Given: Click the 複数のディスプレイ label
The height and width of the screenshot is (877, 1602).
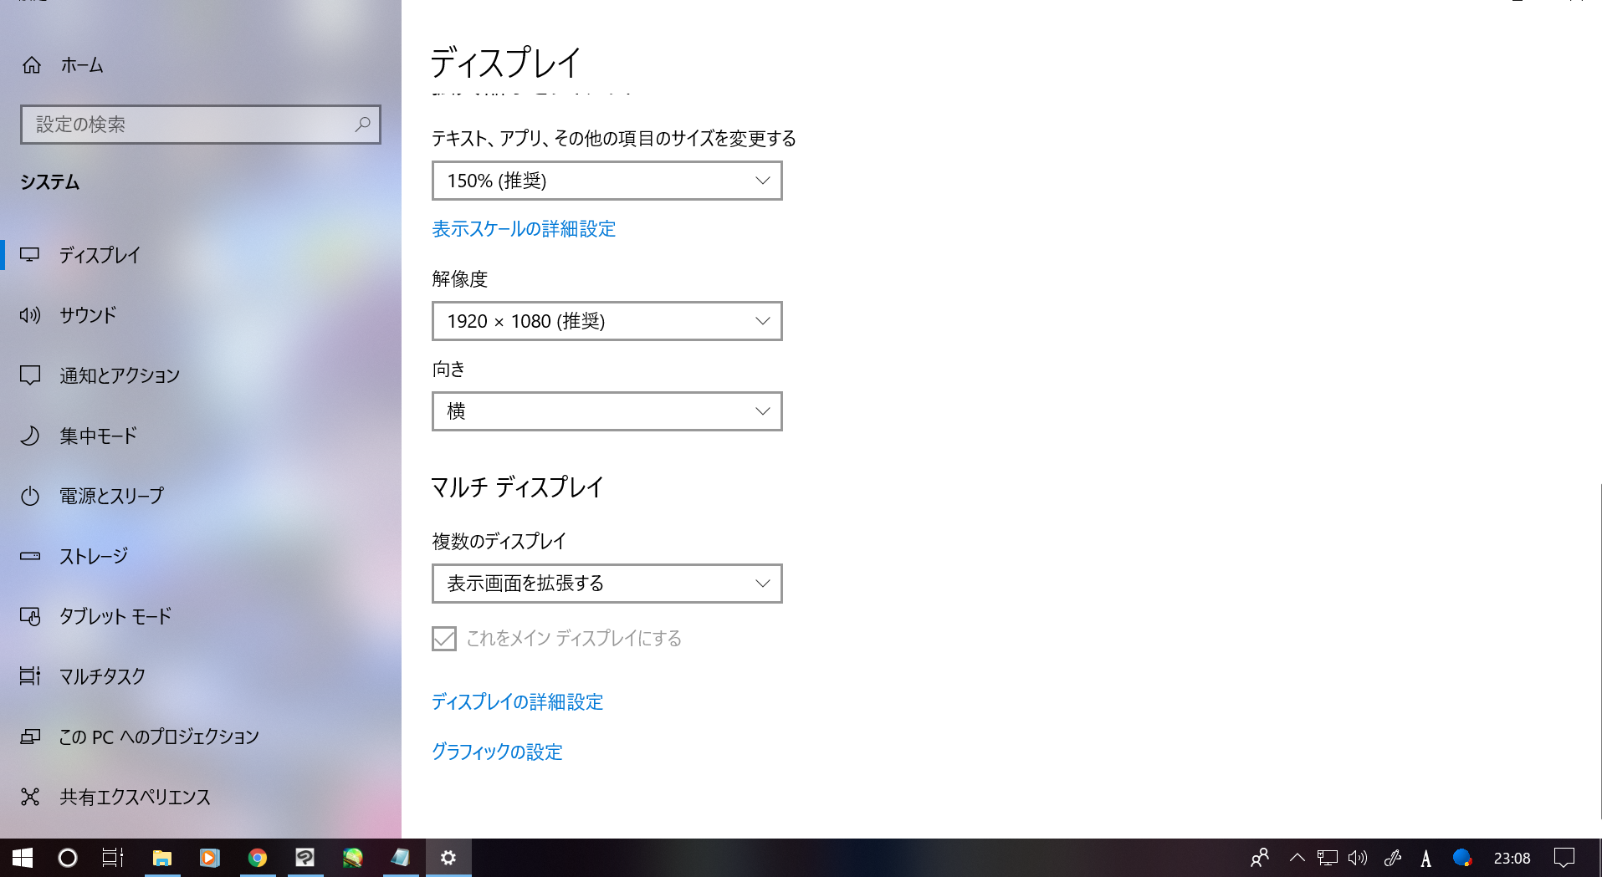Looking at the screenshot, I should click(499, 542).
